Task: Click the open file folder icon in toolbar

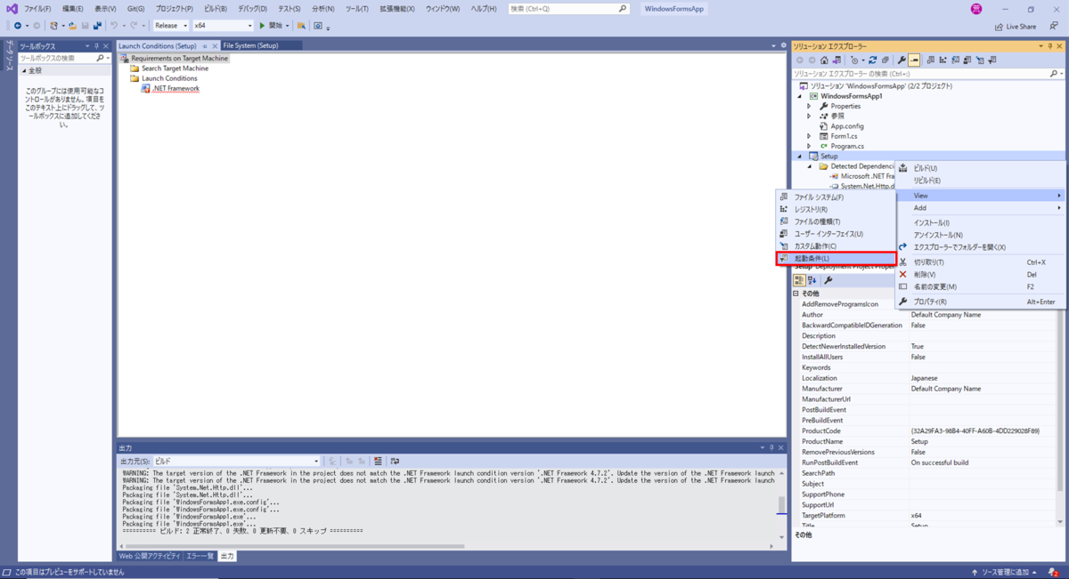Action: point(72,26)
